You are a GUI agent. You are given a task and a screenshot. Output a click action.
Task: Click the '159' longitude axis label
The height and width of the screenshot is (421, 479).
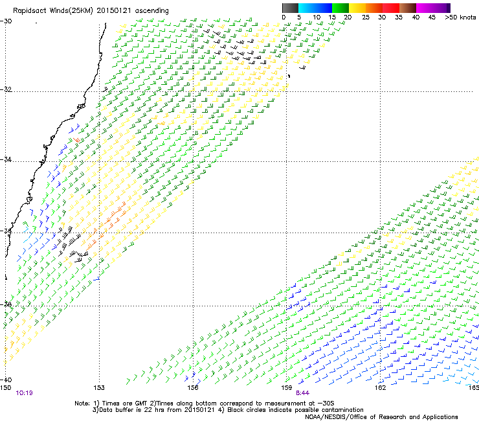coord(287,388)
